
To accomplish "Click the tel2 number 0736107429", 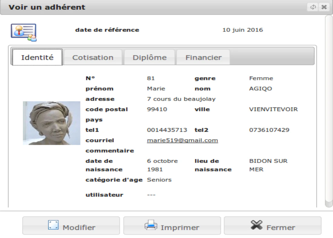I will click(269, 130).
